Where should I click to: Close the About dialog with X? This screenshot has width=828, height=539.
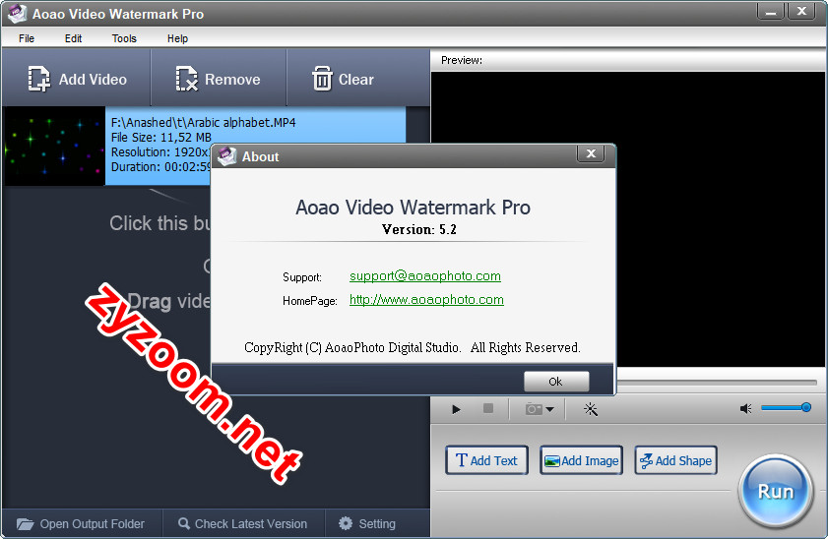click(591, 154)
